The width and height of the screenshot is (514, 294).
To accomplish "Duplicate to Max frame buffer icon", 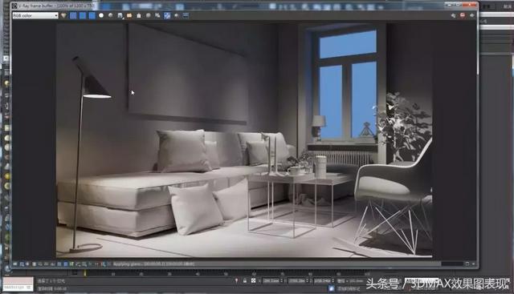I will point(148,15).
